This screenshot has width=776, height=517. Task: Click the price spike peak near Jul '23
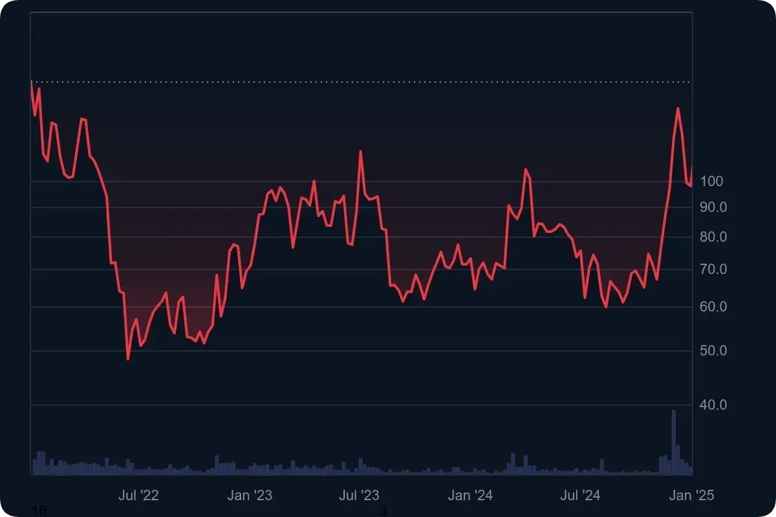(361, 152)
